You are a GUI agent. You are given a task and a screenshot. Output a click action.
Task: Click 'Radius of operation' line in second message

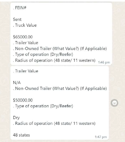tap(54, 123)
